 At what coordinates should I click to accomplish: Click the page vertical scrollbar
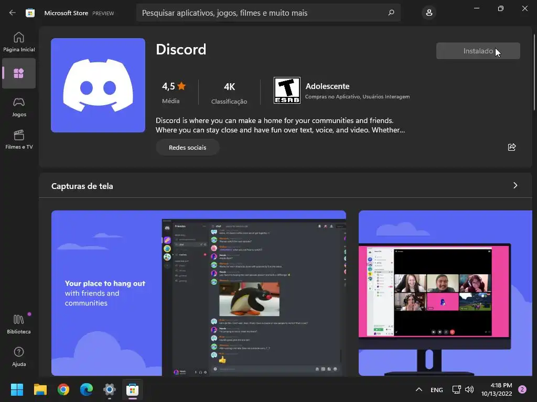click(534, 72)
